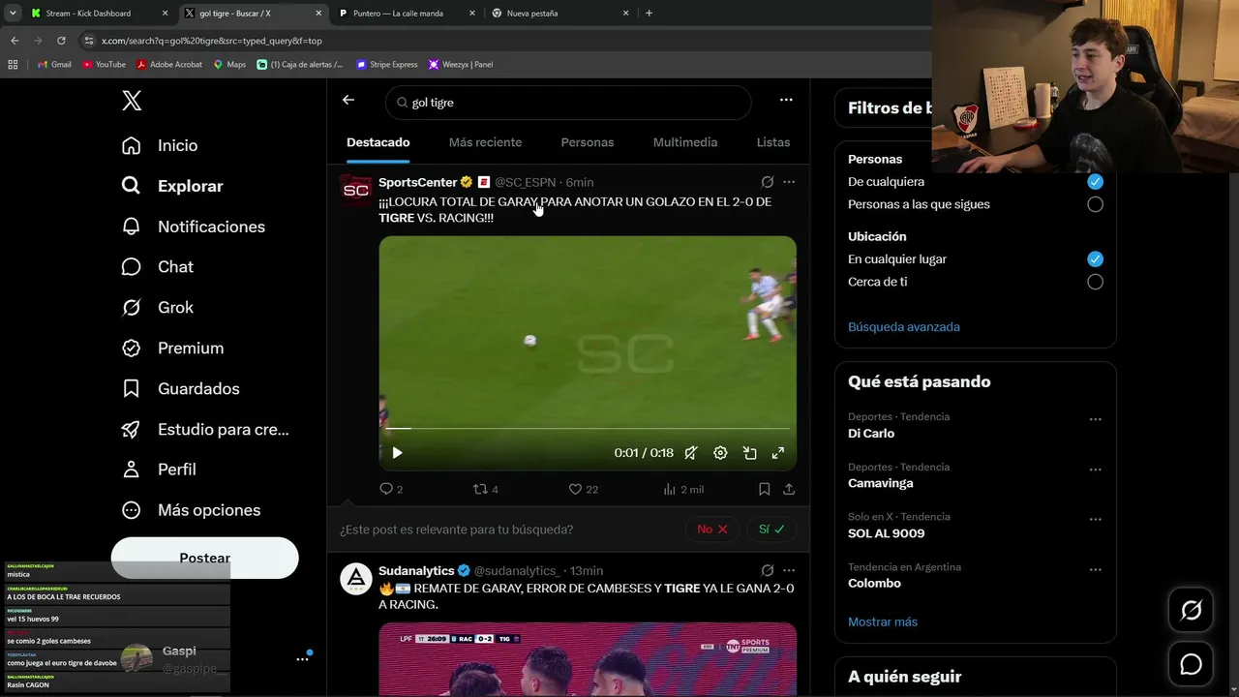Open the Grok icon in sidebar
The height and width of the screenshot is (697, 1239).
(132, 308)
